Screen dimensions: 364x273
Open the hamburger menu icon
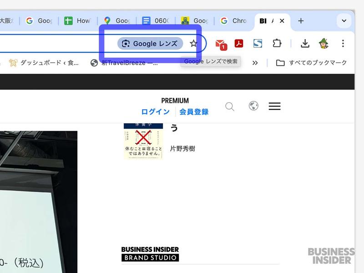point(275,106)
